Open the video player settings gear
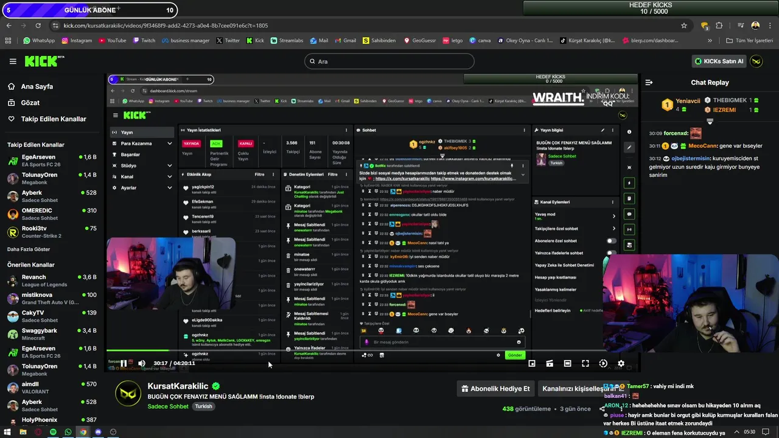This screenshot has height=438, width=779. (x=621, y=363)
